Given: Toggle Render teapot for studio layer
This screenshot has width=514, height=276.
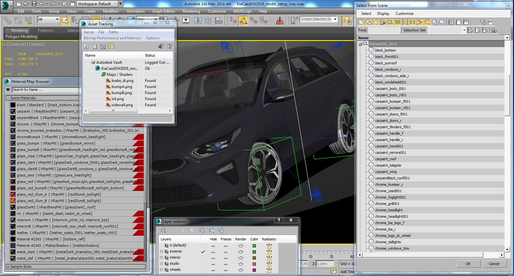Looking at the screenshot, I should (241, 264).
